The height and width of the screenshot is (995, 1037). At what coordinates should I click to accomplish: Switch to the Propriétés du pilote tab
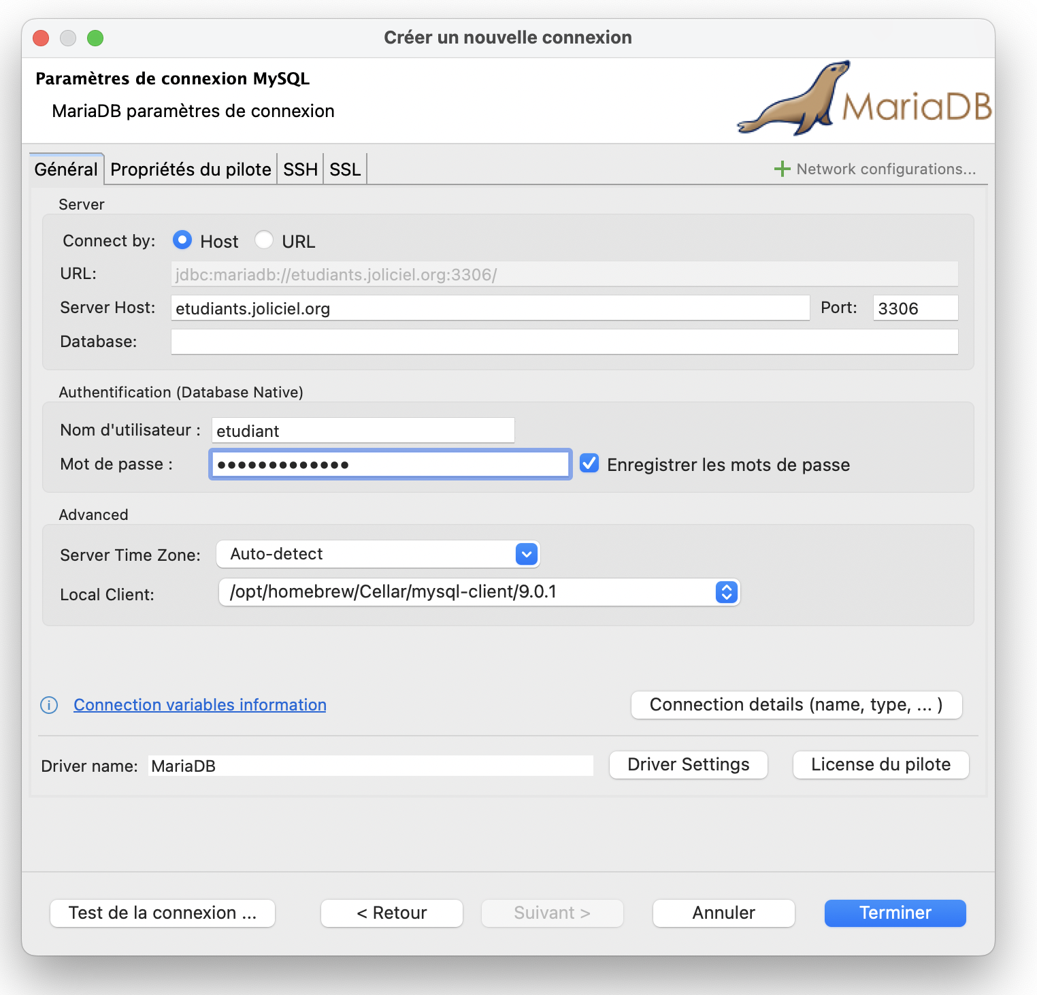191,169
